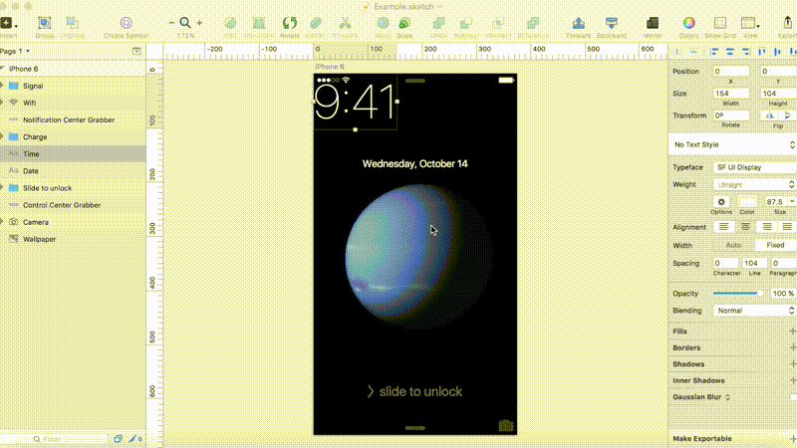Open the View toolbar dropdown
The image size is (797, 448).
point(750,23)
